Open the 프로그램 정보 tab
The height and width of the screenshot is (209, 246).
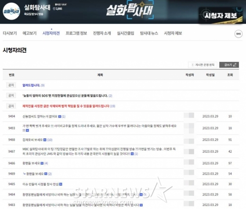[76, 33]
